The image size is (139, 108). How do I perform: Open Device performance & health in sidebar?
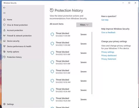[x=19, y=46]
